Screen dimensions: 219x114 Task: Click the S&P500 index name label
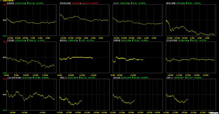point(116,3)
